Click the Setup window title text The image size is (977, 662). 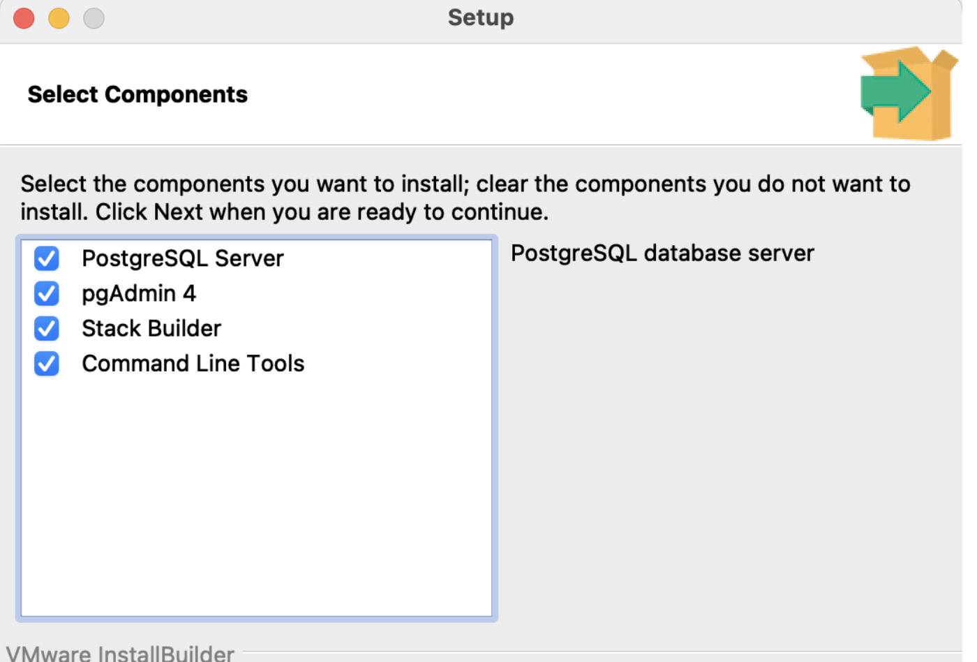click(x=480, y=17)
